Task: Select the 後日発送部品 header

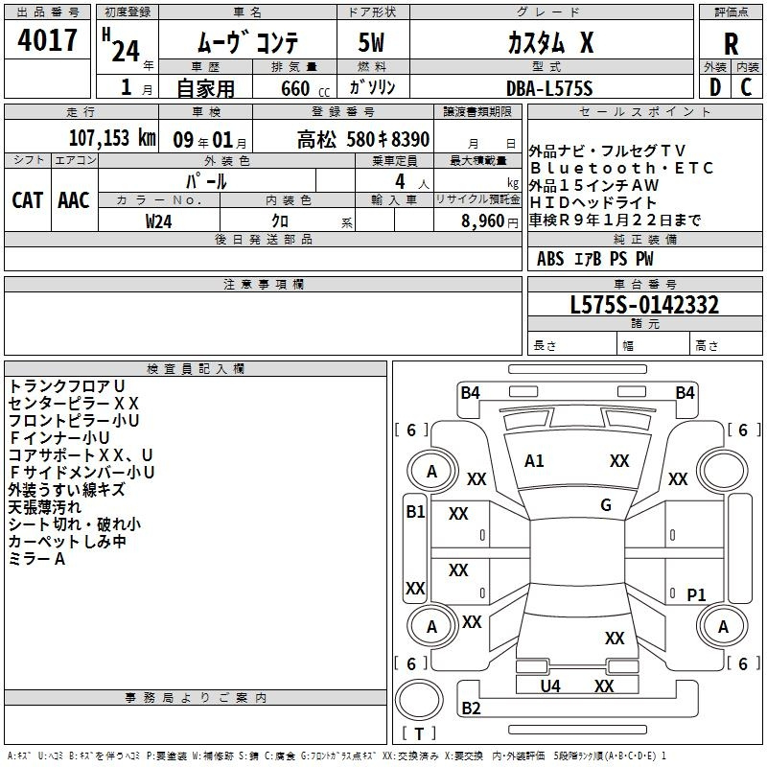Action: [263, 239]
